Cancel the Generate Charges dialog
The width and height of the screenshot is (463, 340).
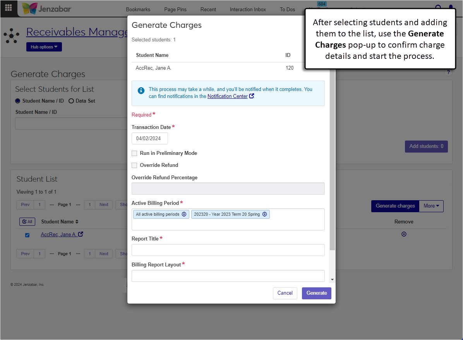click(x=285, y=293)
